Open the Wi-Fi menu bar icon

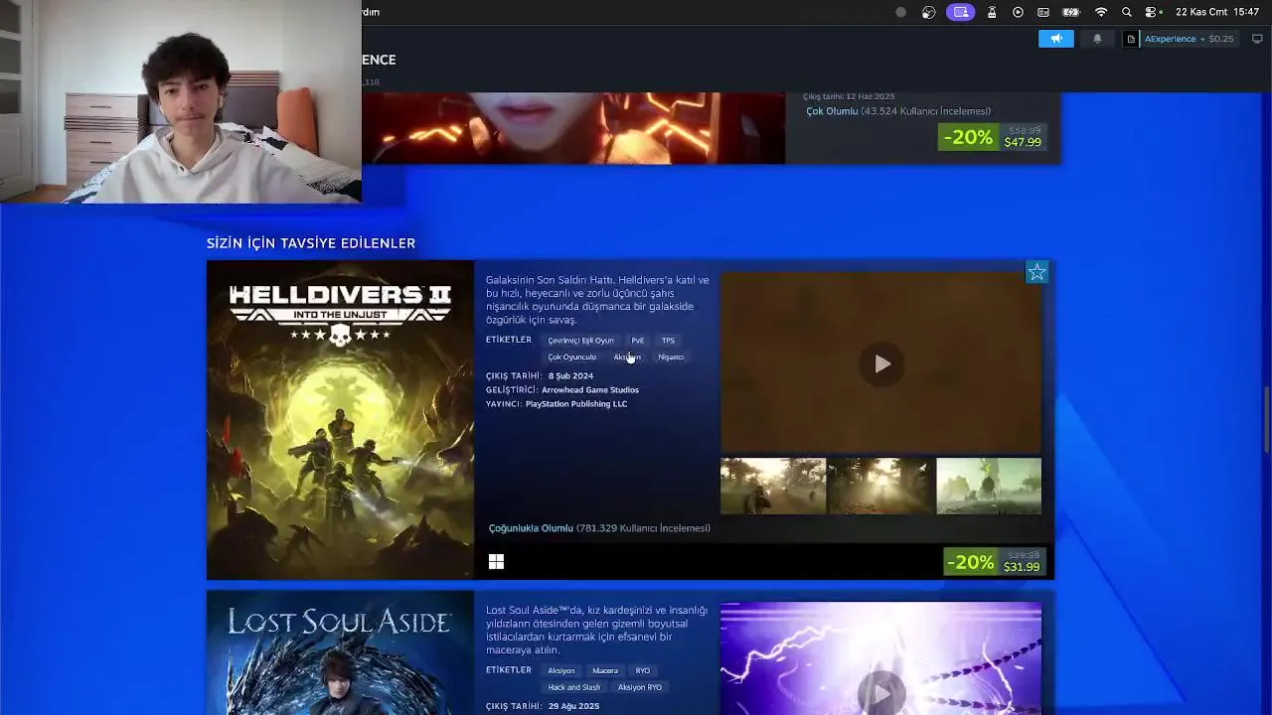click(x=1101, y=12)
